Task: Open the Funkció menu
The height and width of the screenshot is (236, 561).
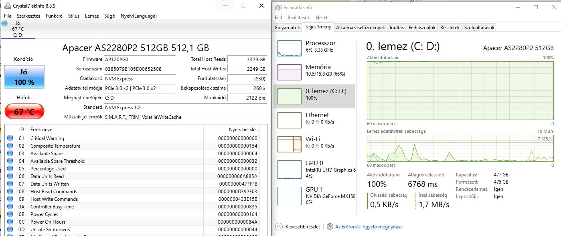Action: click(x=54, y=16)
